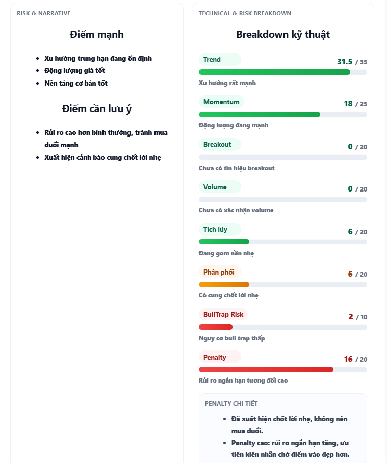Click the Điểm cần lưu ý heading
The height and width of the screenshot is (463, 387).
point(97,108)
